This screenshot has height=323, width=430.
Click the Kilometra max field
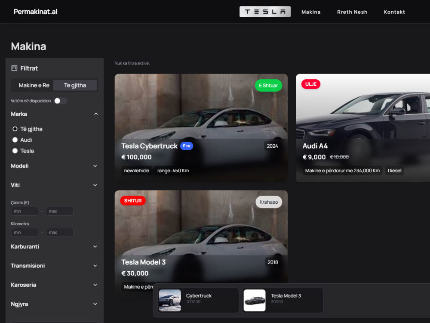click(59, 233)
